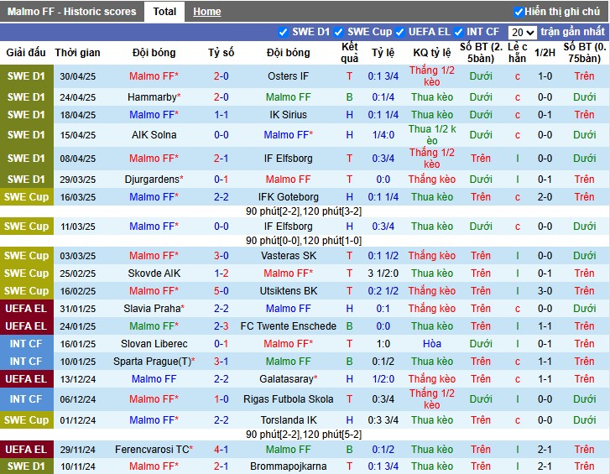Viewport: 610px width, 474px height.
Task: Click the 1-0 score versus Rigas Futbola Skola
Action: click(x=221, y=399)
